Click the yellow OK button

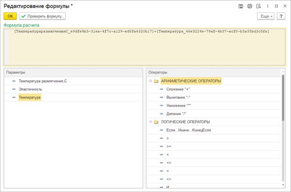click(10, 16)
